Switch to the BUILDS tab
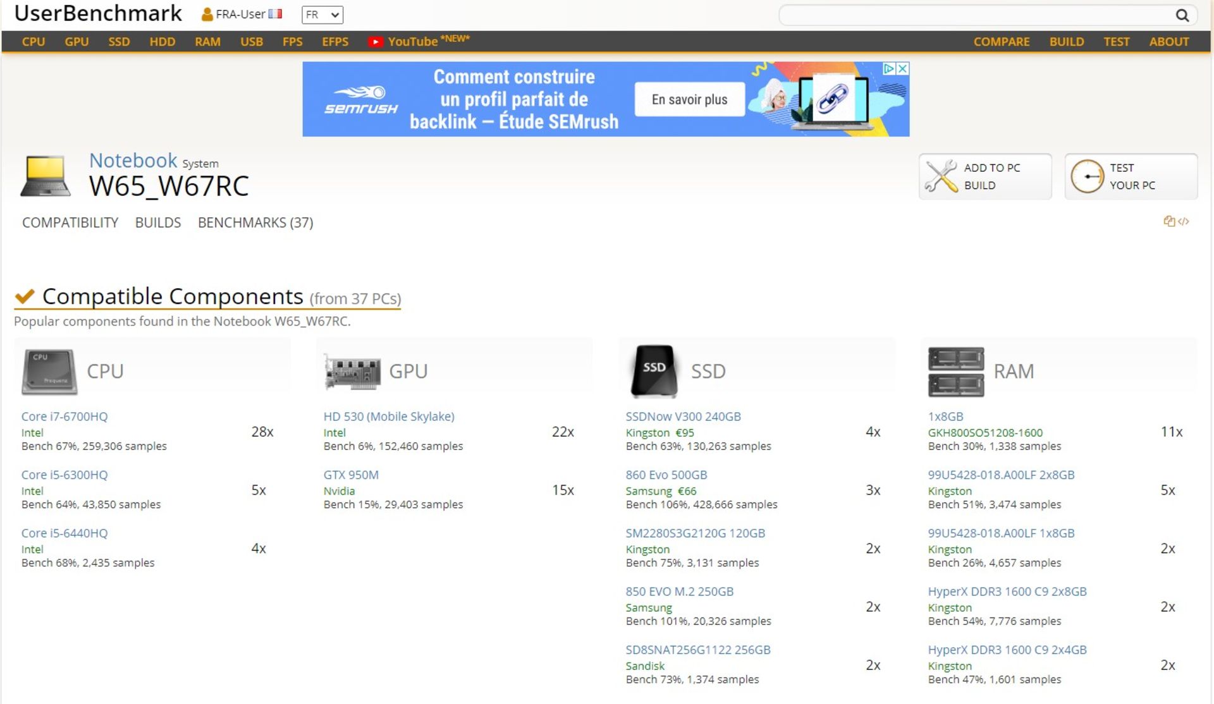The height and width of the screenshot is (704, 1214). click(158, 222)
